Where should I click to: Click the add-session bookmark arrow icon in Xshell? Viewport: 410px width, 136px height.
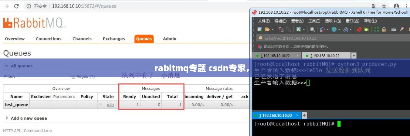coord(260,47)
